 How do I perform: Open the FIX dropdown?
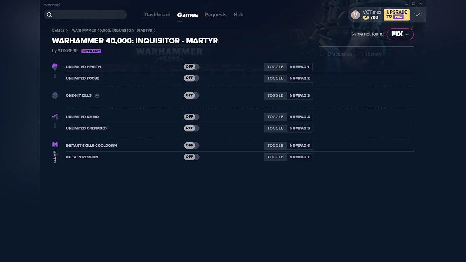[x=400, y=34]
